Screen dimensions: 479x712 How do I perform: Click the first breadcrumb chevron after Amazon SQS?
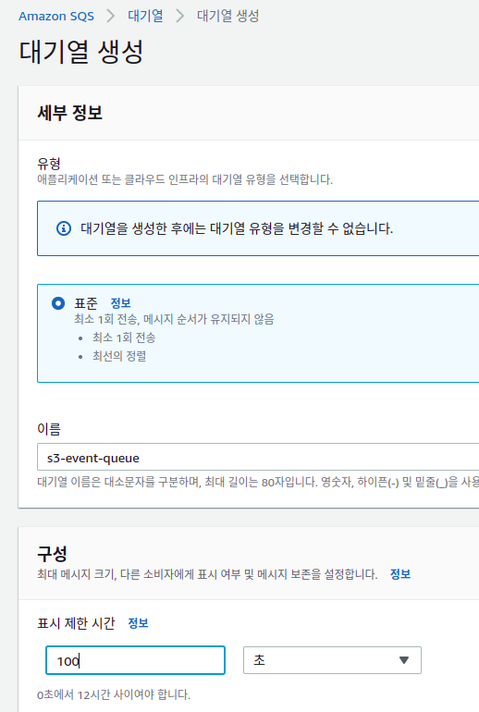(x=111, y=17)
